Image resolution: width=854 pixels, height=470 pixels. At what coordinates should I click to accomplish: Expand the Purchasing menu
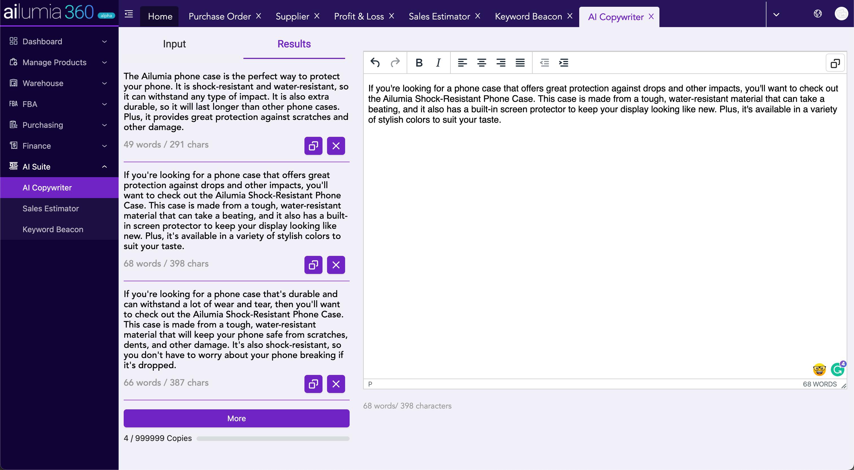[104, 125]
